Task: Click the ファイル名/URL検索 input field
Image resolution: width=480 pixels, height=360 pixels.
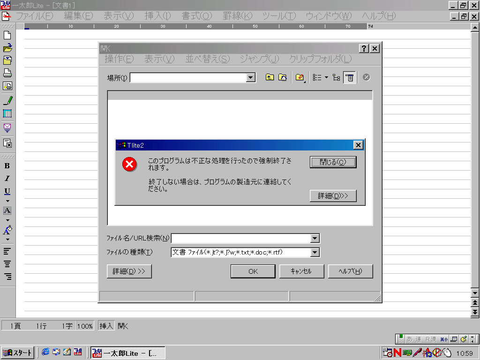Action: [x=241, y=238]
